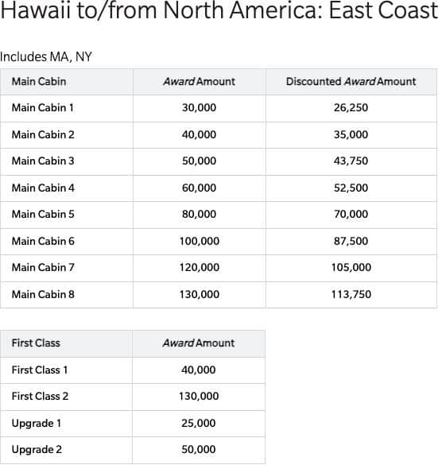
Task: Select the 113,750 discounted amount cell
Action: [351, 294]
